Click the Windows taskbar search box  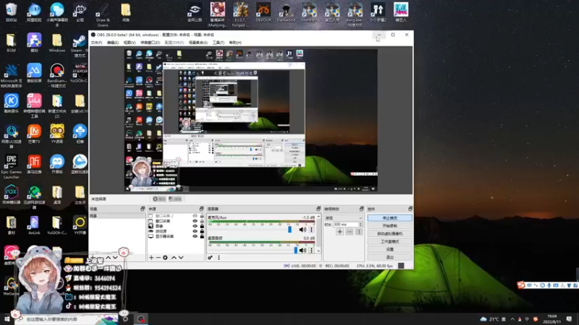pyautogui.click(x=67, y=319)
